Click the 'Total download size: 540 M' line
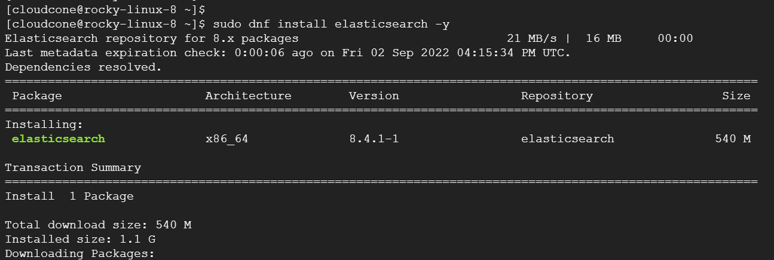This screenshot has width=774, height=260. click(x=98, y=225)
